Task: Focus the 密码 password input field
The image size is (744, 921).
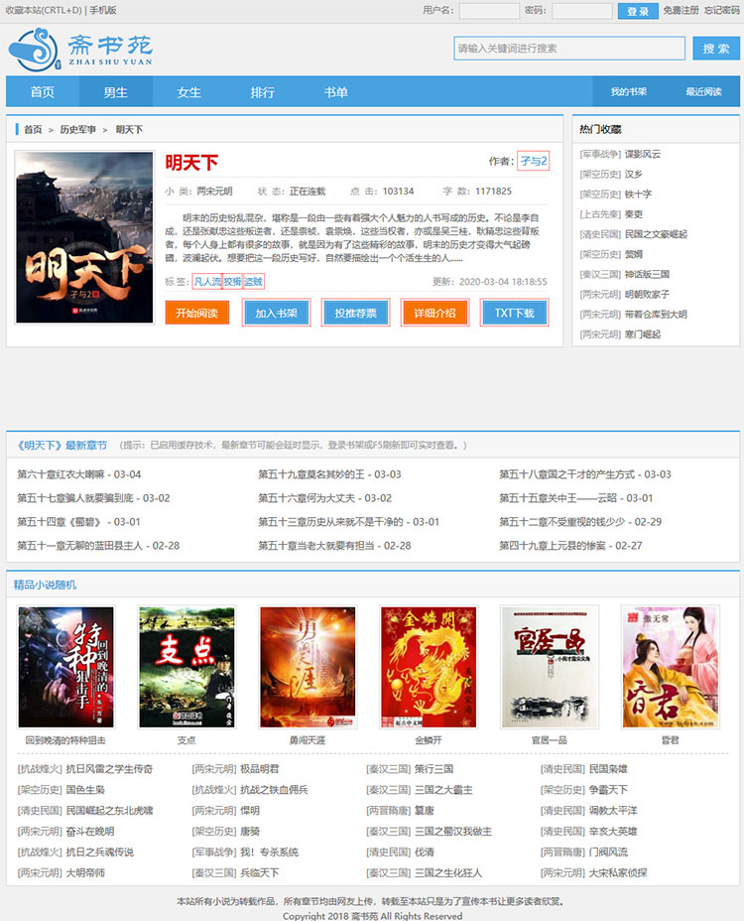Action: [582, 11]
